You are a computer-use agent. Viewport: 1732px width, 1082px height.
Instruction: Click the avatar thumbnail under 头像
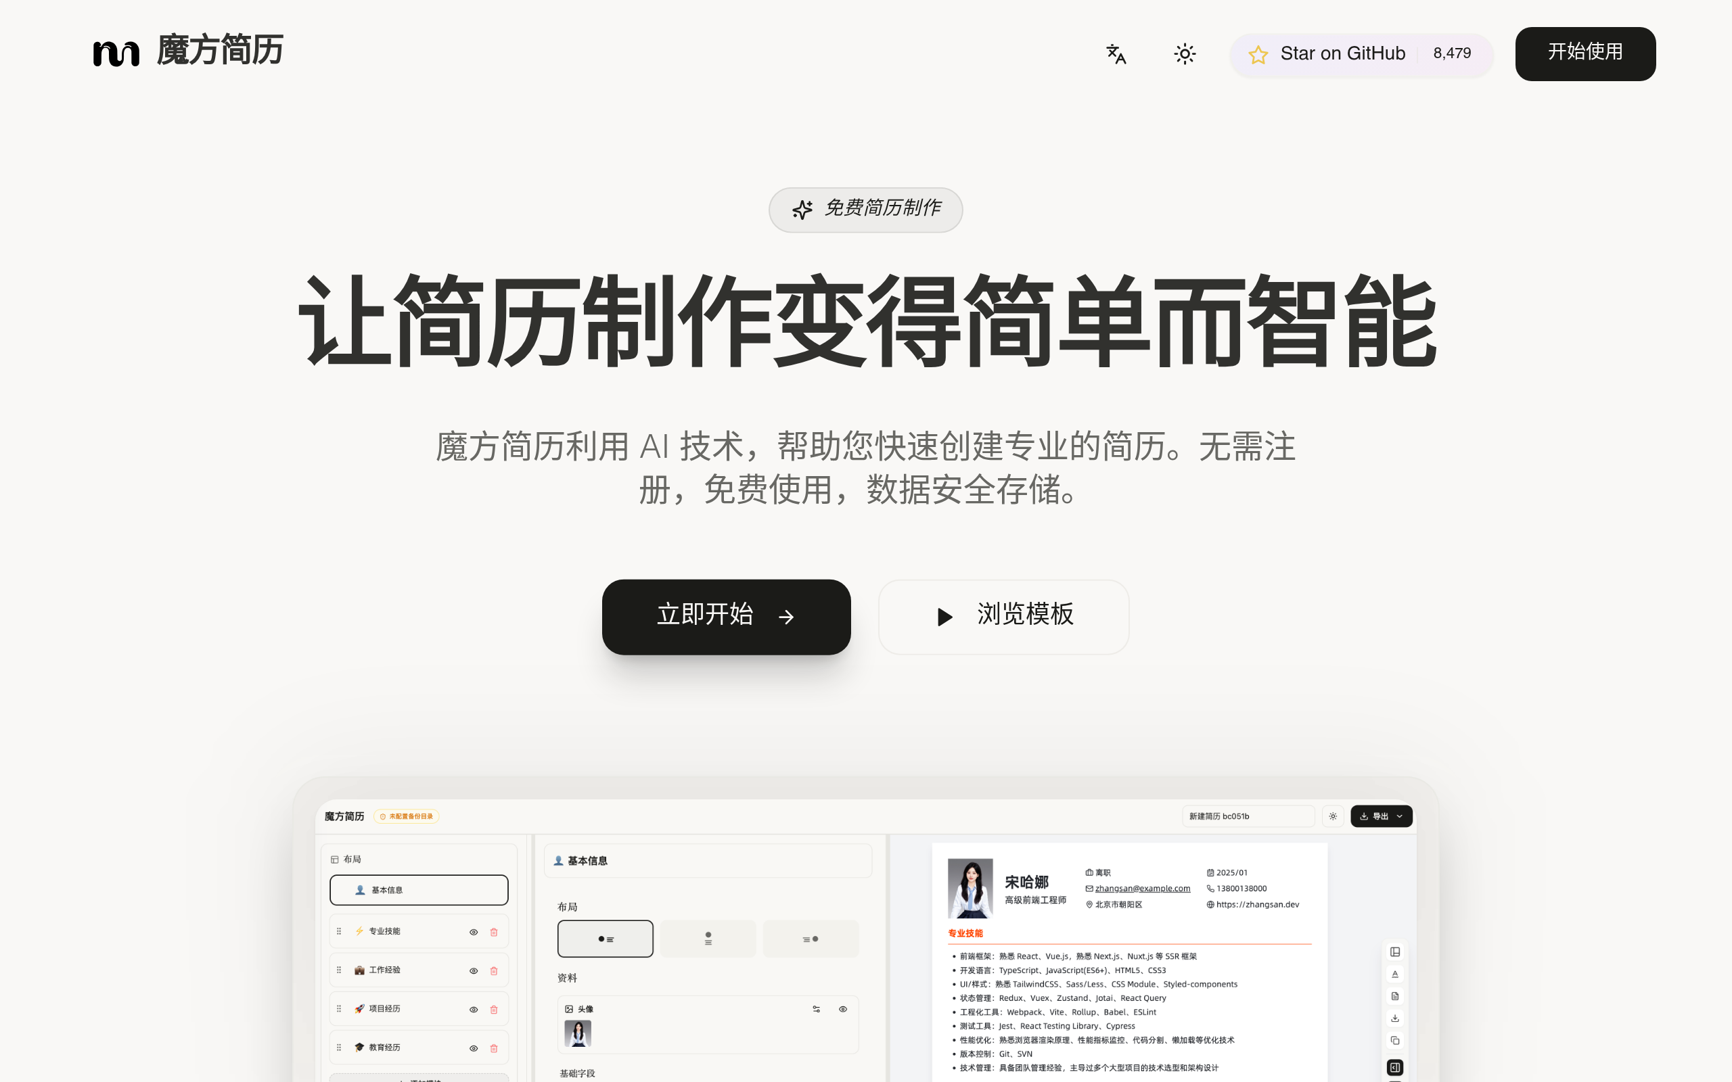click(x=578, y=1033)
